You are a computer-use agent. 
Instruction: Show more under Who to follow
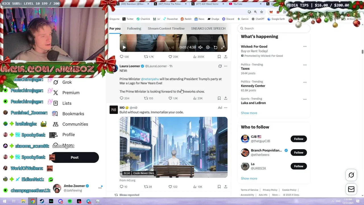(249, 179)
